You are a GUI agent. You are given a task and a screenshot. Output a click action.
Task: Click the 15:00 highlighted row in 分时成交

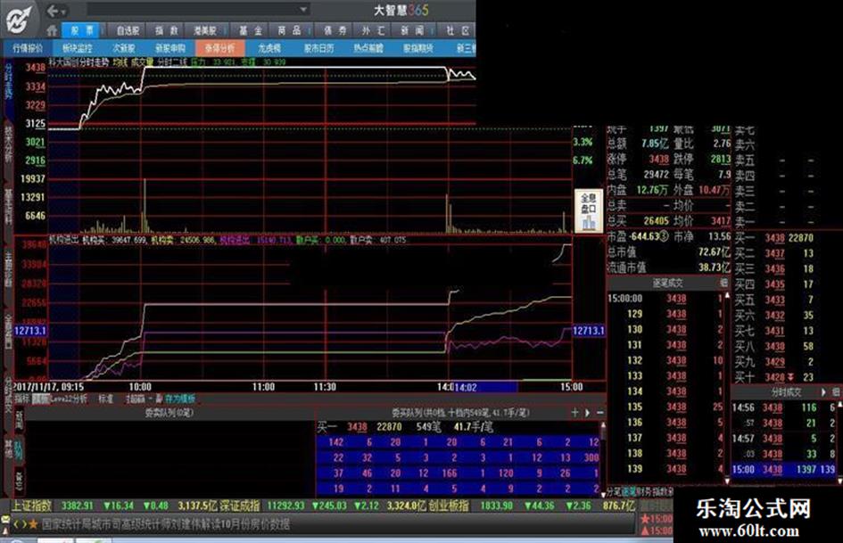784,469
